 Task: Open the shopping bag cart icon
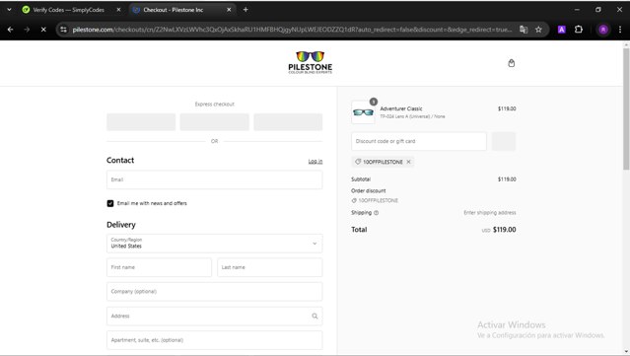click(511, 63)
